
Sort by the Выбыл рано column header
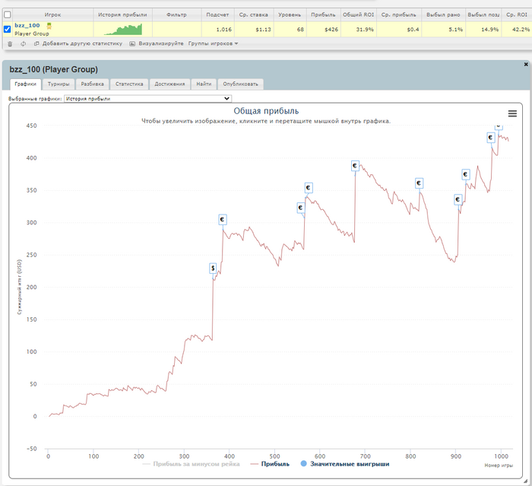[x=443, y=14]
